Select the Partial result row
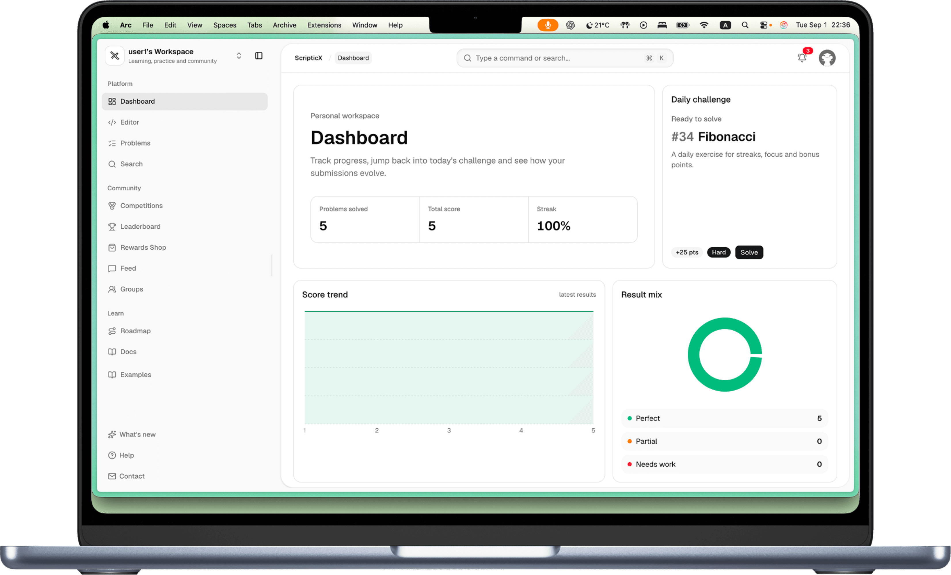This screenshot has width=951, height=575. tap(724, 441)
